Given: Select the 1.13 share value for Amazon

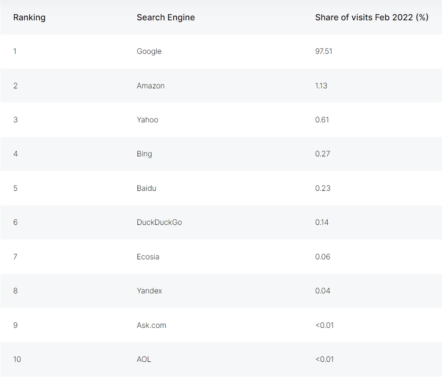Looking at the screenshot, I should pyautogui.click(x=321, y=86).
